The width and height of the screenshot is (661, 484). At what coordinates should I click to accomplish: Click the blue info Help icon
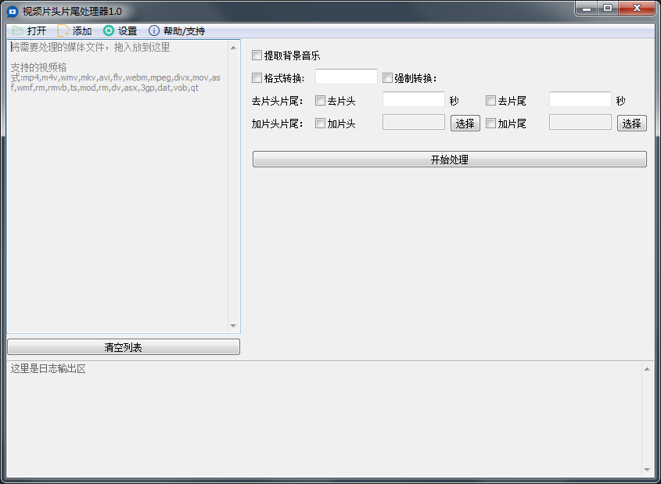coord(154,30)
